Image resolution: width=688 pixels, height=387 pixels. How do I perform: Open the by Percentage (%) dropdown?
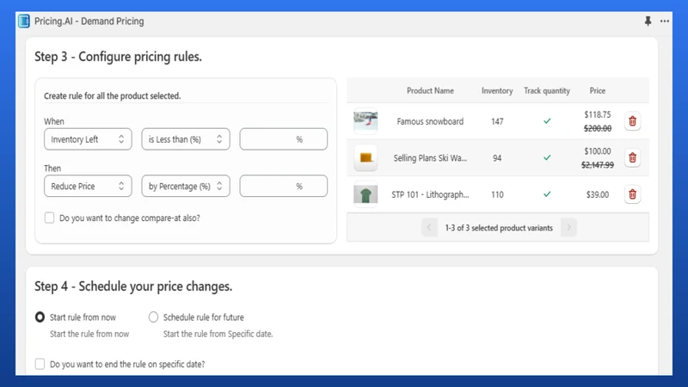[x=186, y=186]
